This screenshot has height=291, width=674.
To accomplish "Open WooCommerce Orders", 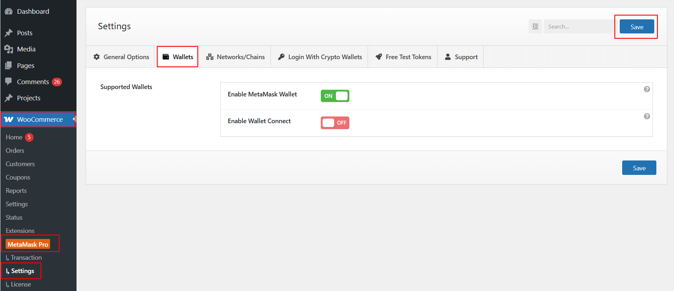I will tap(15, 151).
